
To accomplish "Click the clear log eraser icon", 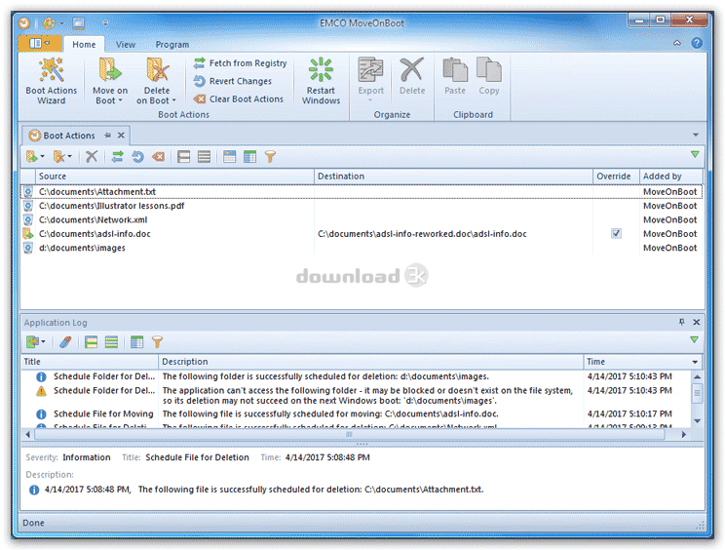I will click(x=65, y=342).
